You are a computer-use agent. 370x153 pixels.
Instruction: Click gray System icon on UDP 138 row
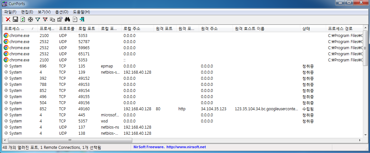[x=6, y=133]
